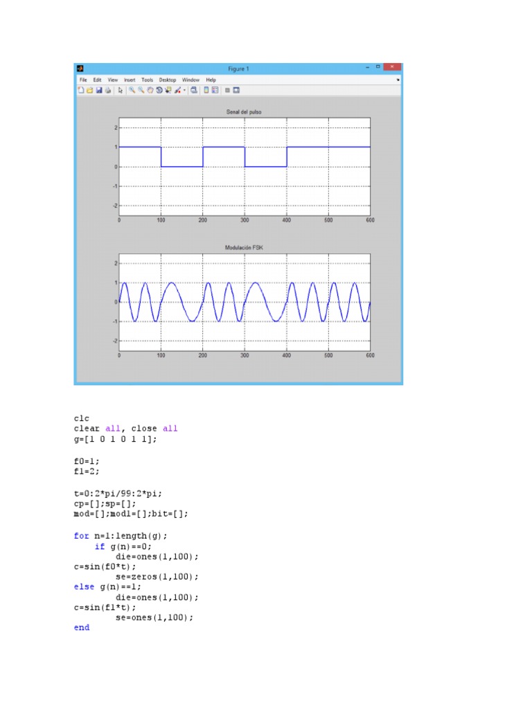Toggle the Brush data tool
532x709 pixels.
tap(177, 90)
